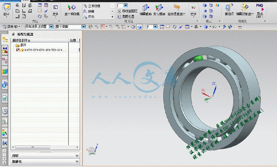Viewport: 277px width, 167px height.
Task: Open the arrow beside 显示 command
Action: (112, 17)
